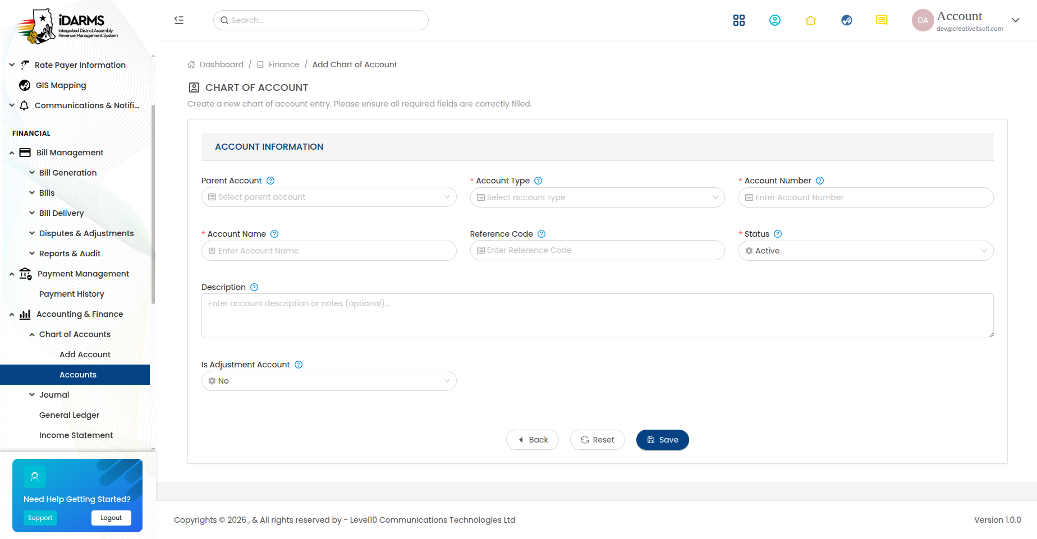The height and width of the screenshot is (539, 1037).
Task: Open the Select parent account dropdown
Action: point(329,197)
